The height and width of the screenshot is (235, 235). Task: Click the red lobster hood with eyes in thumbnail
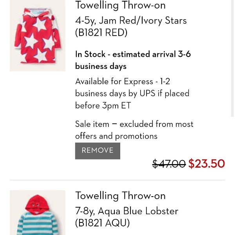[x=37, y=203]
